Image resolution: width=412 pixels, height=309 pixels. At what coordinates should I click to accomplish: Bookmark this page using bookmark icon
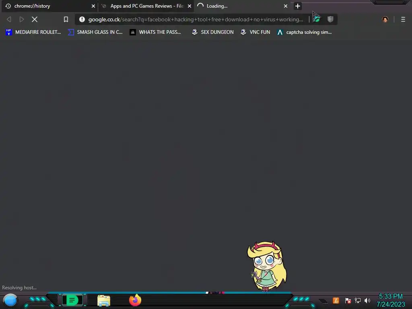(x=66, y=19)
